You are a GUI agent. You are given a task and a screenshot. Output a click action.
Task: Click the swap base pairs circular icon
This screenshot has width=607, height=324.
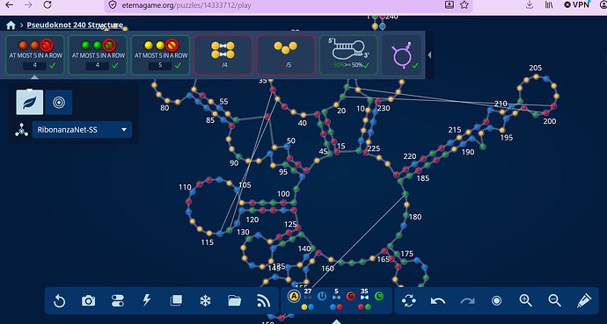(409, 300)
